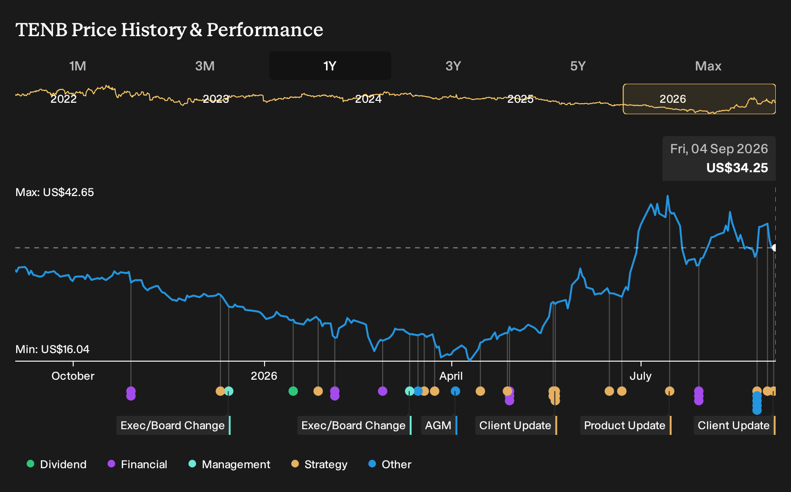
Task: Click the single purple Financial event marker
Action: click(x=383, y=391)
